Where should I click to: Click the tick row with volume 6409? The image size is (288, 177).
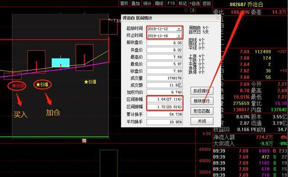pos(250,151)
